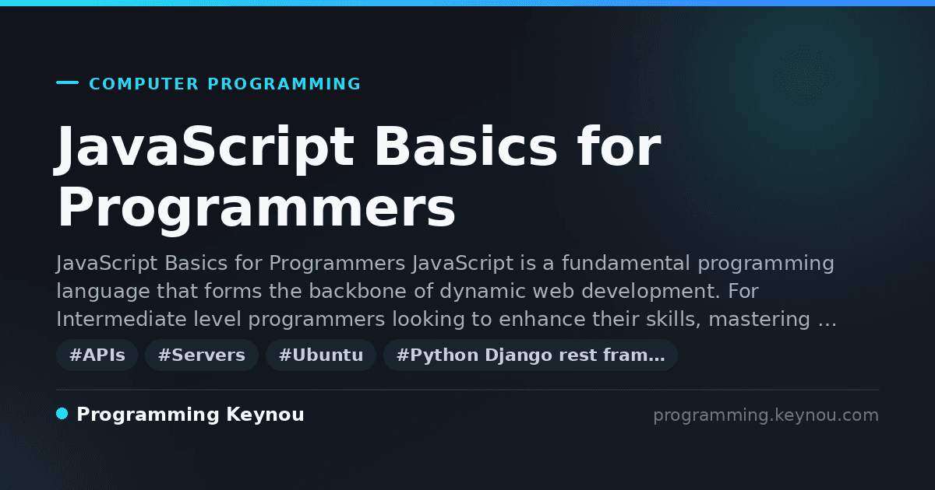The width and height of the screenshot is (935, 490).
Task: Open the JavaScript Basics for Programmers title
Action: pos(358,177)
